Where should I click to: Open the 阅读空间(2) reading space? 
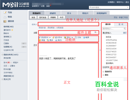(x=9, y=76)
